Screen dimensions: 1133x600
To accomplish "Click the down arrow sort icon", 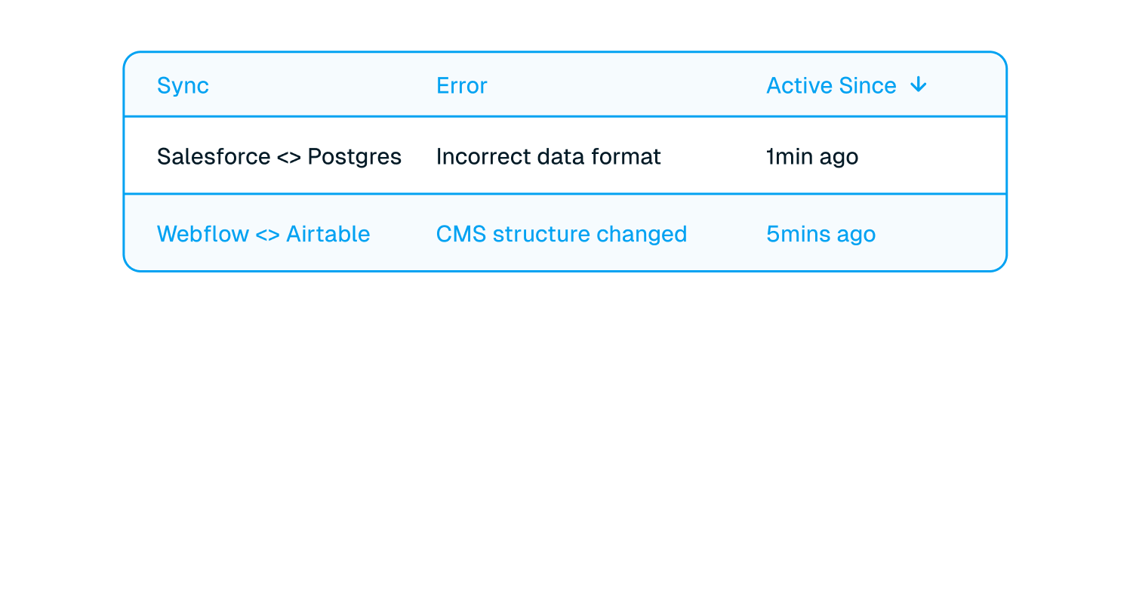I will tap(918, 85).
